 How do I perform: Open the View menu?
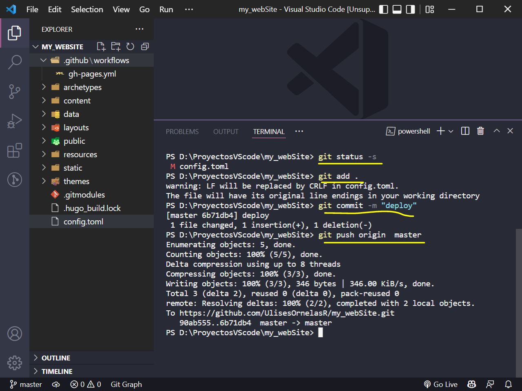[x=121, y=9]
